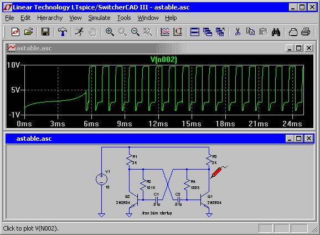Click the 5V vertical axis label
Image resolution: width=320 pixels, height=235 pixels.
(16, 90)
